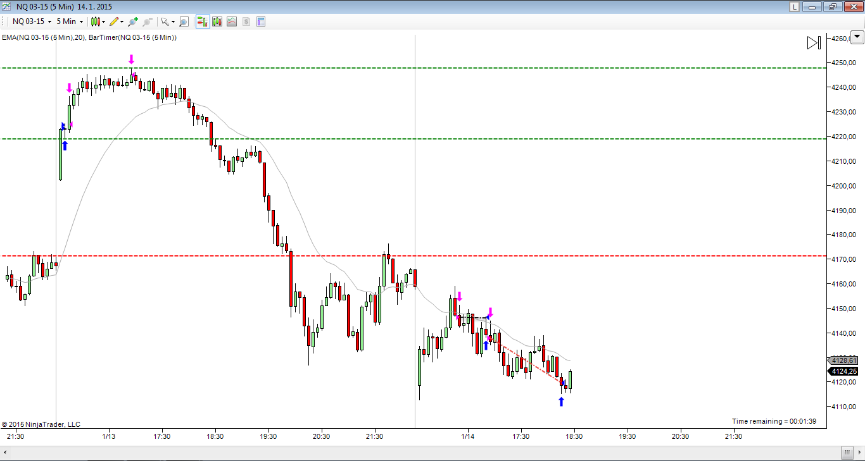Open the candlestick chart style icon
The width and height of the screenshot is (865, 461).
click(96, 22)
